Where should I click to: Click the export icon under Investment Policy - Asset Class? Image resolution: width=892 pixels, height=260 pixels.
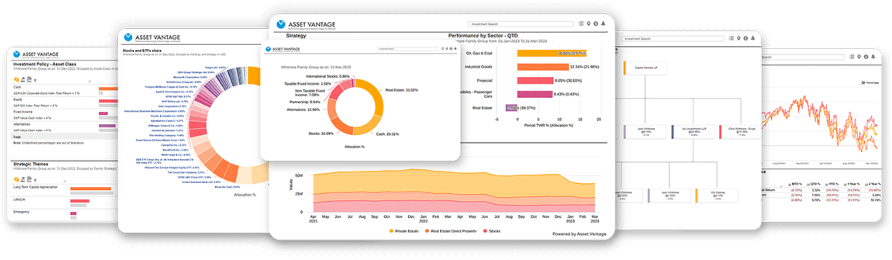pyautogui.click(x=23, y=79)
